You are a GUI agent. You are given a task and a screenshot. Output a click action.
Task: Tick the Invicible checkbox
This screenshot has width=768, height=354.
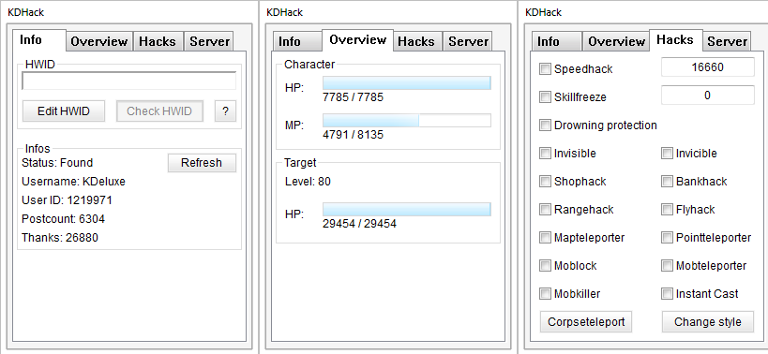pos(667,153)
